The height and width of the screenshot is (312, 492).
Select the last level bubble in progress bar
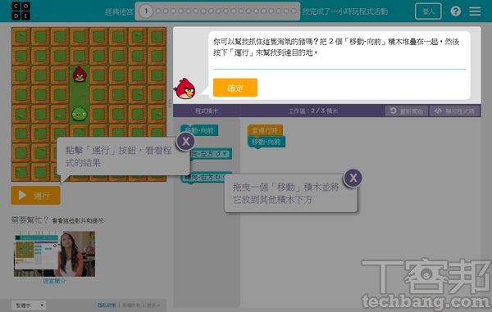[x=294, y=11]
